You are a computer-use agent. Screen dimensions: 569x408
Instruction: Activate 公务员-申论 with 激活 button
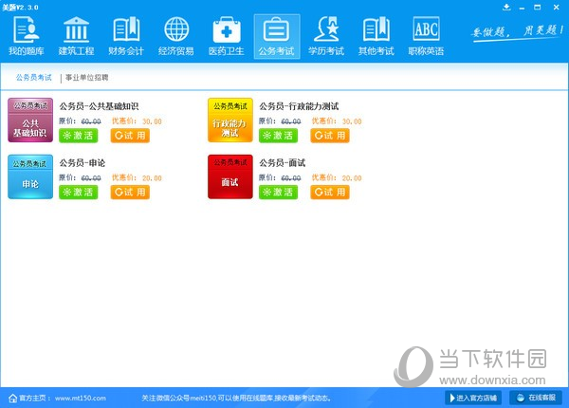coord(79,192)
